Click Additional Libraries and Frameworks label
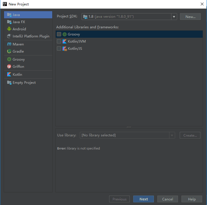 click(x=87, y=27)
